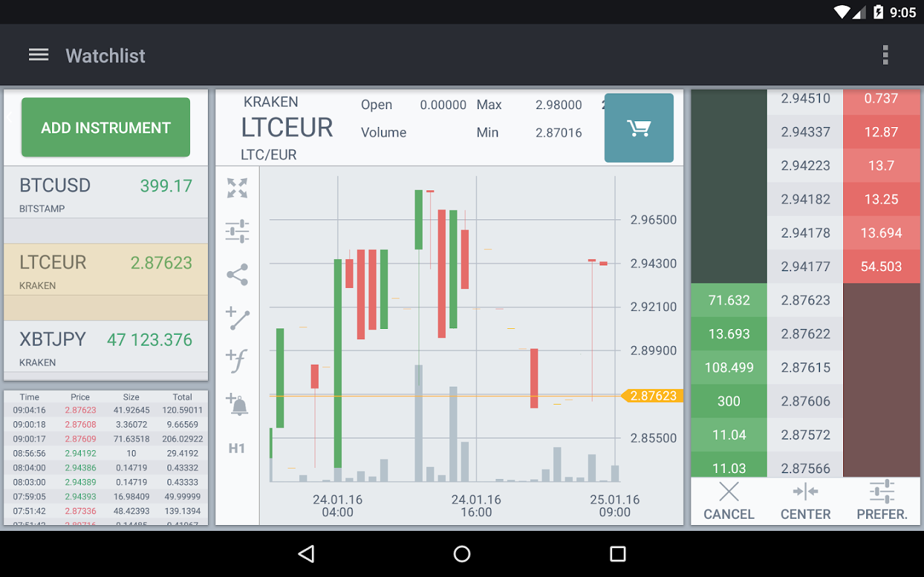
Task: Tap bid volume 13.693
Action: coord(729,334)
